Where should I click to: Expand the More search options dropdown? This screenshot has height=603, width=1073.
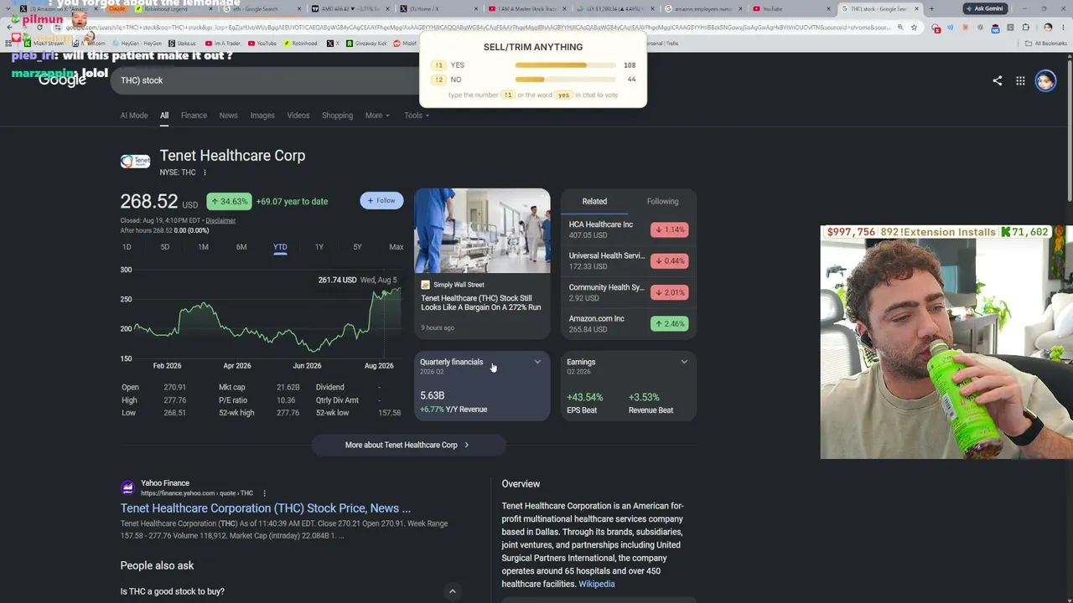tap(377, 116)
